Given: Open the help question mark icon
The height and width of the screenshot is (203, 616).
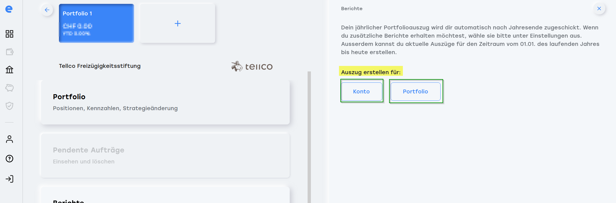Looking at the screenshot, I should coord(9,159).
